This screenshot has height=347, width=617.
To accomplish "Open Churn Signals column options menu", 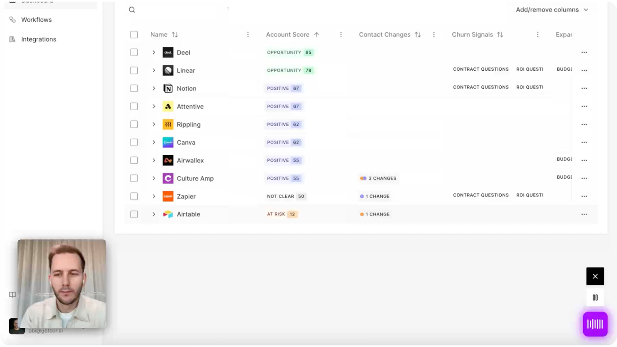I will (538, 34).
